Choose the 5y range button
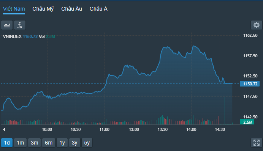 (87, 143)
